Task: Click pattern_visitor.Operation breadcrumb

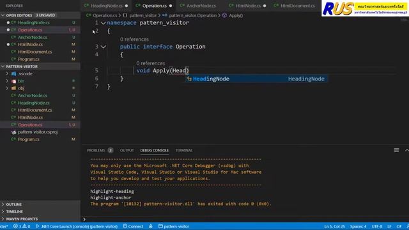Action: [x=193, y=15]
